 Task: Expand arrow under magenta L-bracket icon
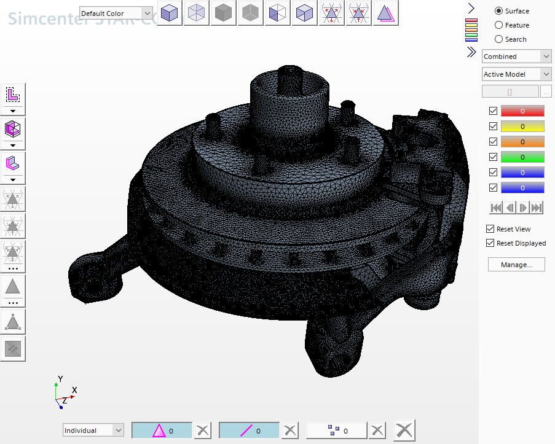(13, 180)
